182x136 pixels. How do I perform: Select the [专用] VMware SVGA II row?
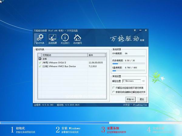pos(72,63)
